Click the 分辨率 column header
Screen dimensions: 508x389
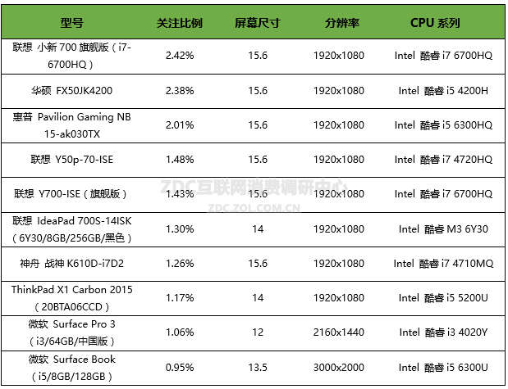(x=338, y=22)
